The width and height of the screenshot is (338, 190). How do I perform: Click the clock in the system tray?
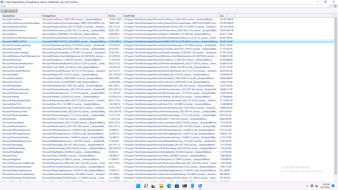click(325, 186)
